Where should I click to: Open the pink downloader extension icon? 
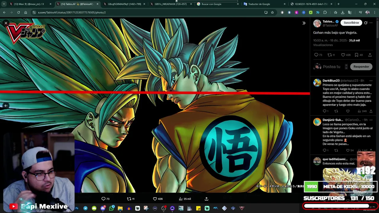coord(296,12)
